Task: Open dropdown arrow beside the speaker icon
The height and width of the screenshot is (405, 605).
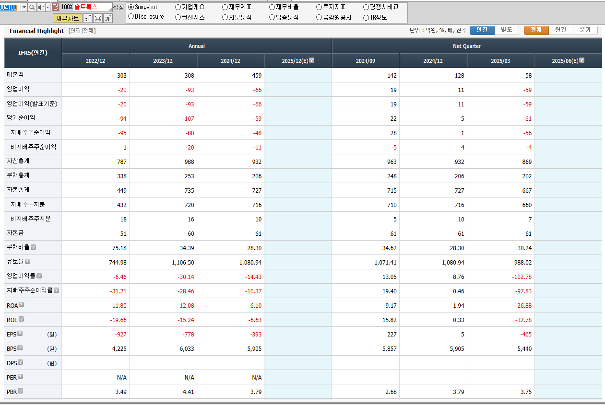Action: pos(47,7)
